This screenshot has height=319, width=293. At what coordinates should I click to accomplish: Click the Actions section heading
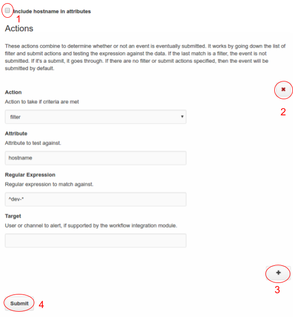[19, 29]
